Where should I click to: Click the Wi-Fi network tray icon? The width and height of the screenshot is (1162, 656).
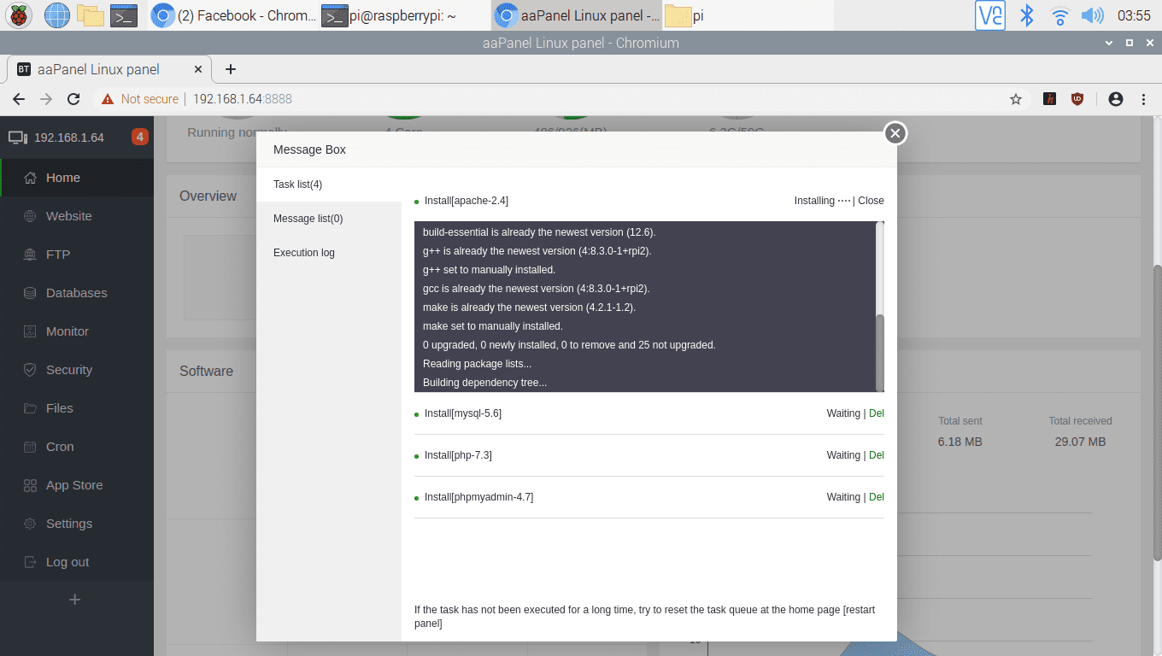[1060, 15]
